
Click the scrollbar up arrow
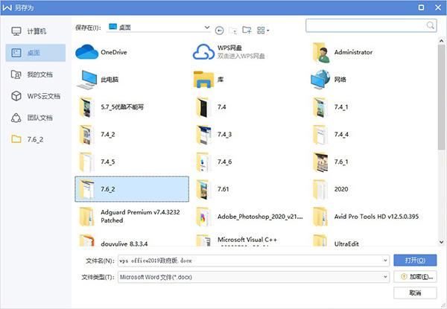441,41
